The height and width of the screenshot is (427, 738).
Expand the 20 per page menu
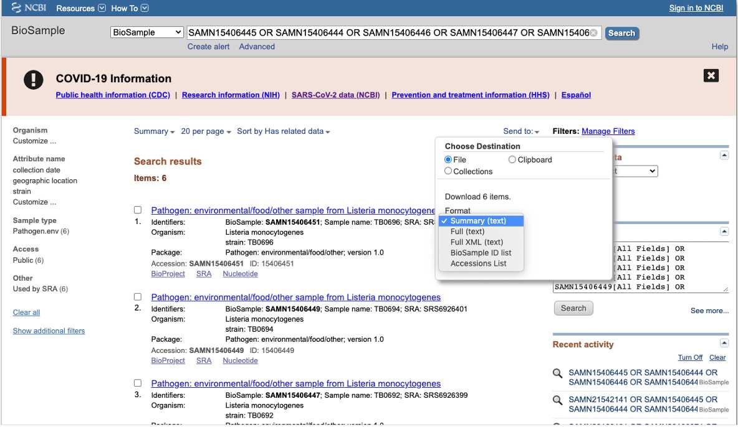click(206, 131)
